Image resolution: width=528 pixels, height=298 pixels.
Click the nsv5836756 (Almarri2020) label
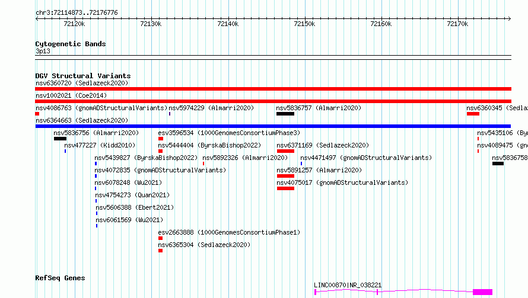pos(96,133)
